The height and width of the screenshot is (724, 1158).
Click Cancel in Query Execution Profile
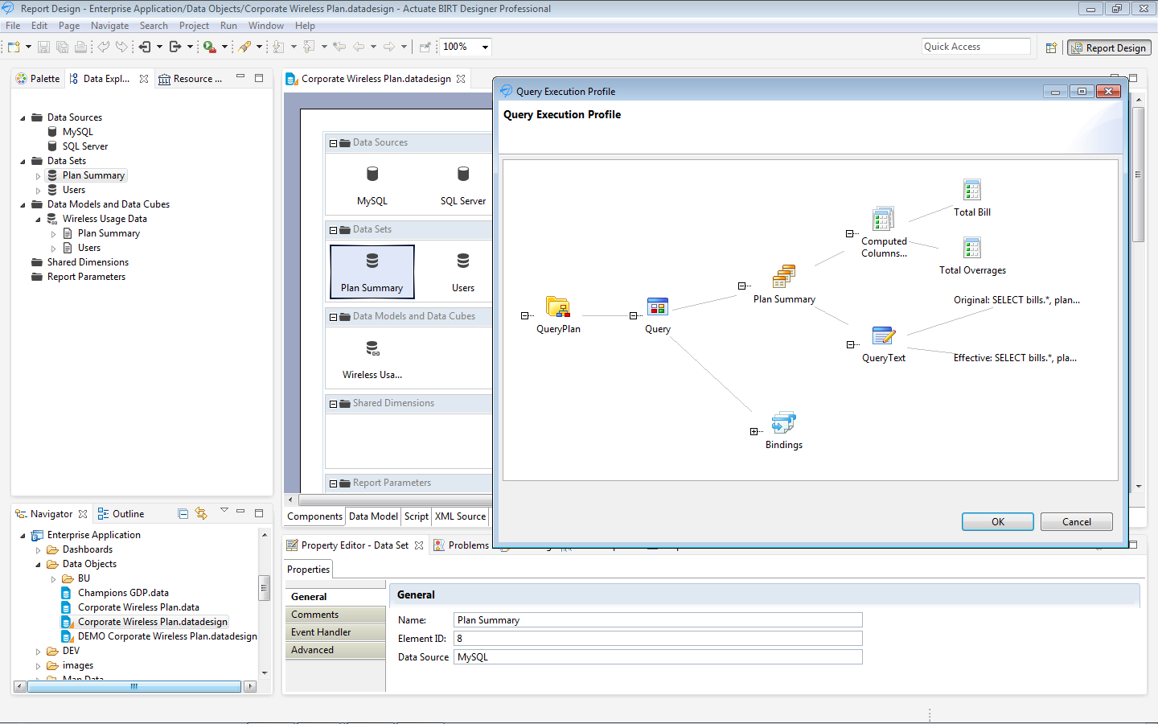[x=1076, y=522]
